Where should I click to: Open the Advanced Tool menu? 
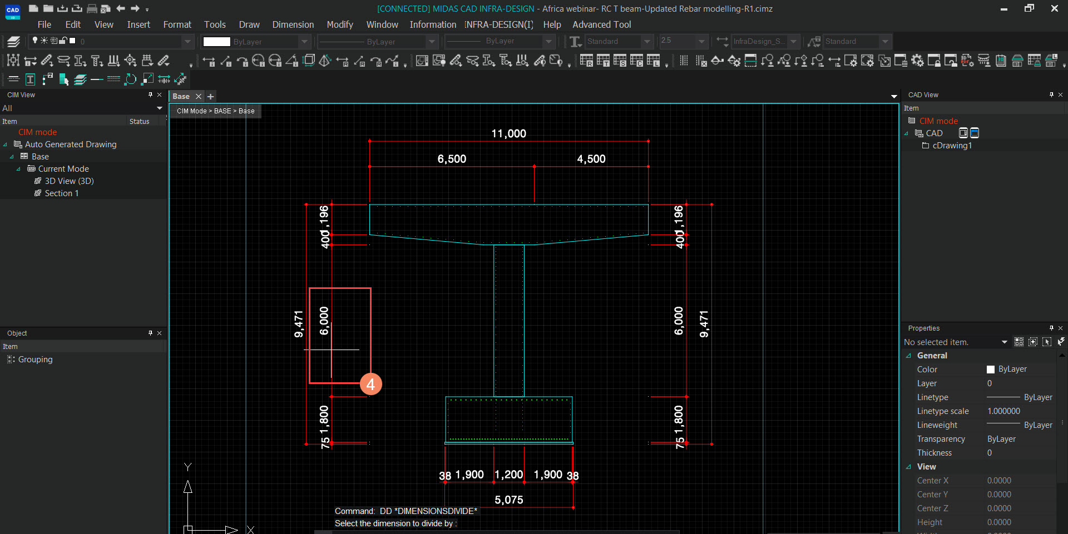tap(601, 24)
